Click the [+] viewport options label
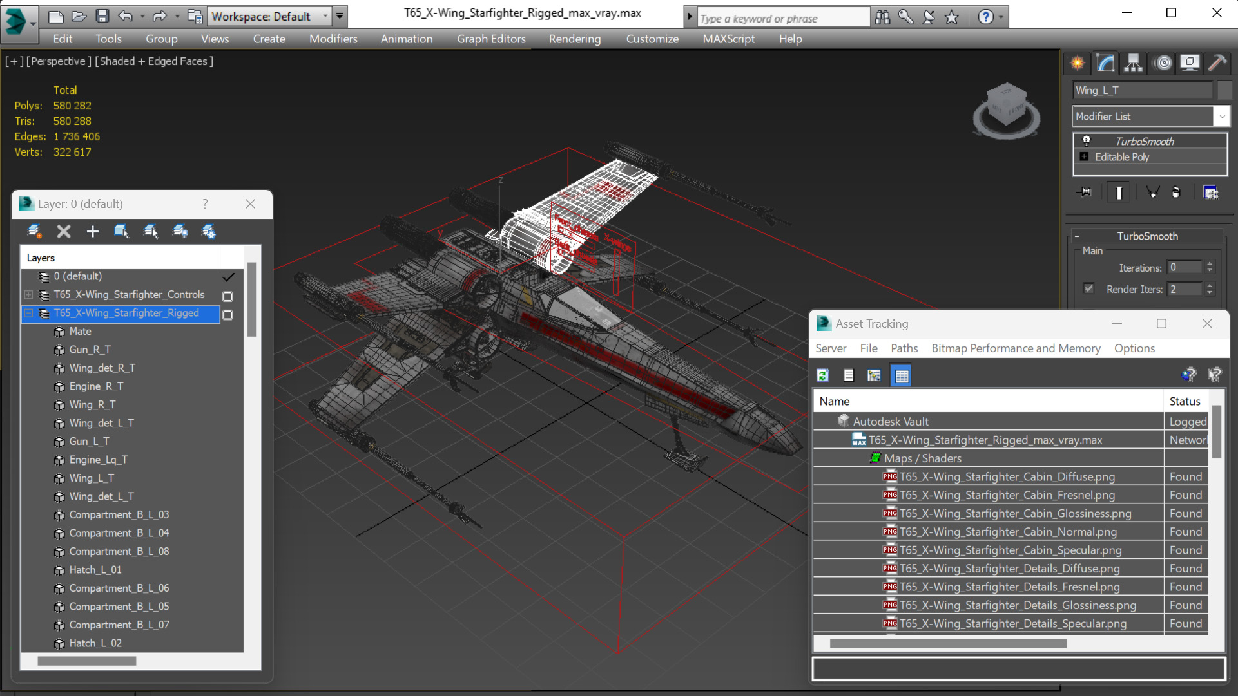 [x=14, y=61]
